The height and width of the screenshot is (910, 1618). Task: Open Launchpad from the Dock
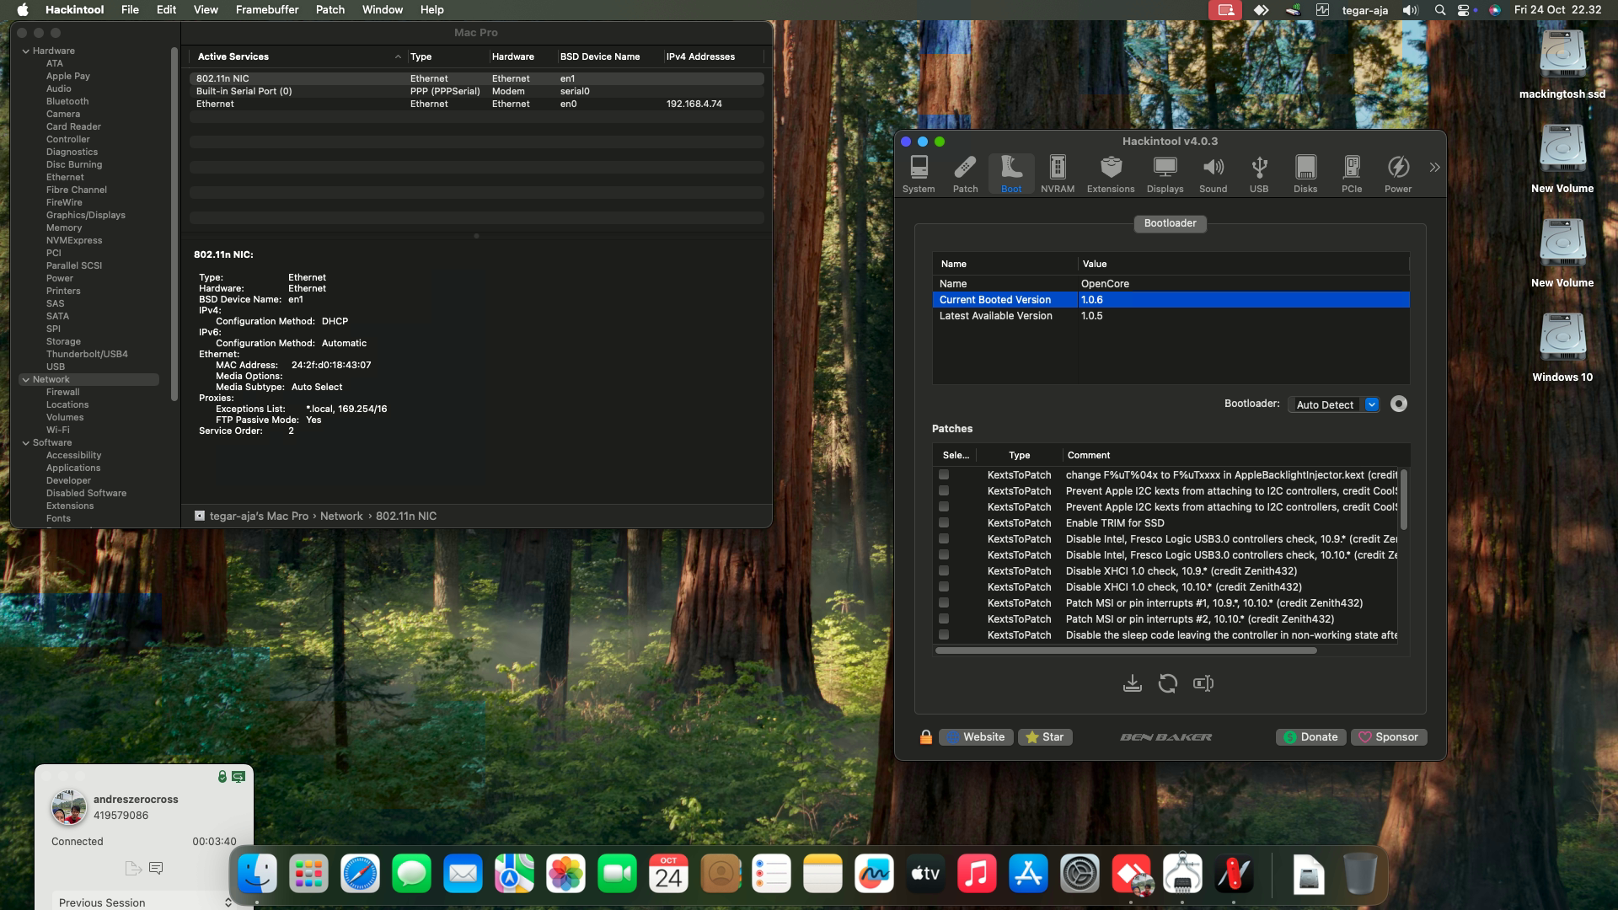pos(308,875)
